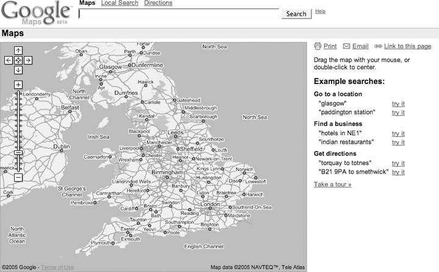Zoom out using the minus button
Viewport: 439px width, 272px height.
(18, 177)
